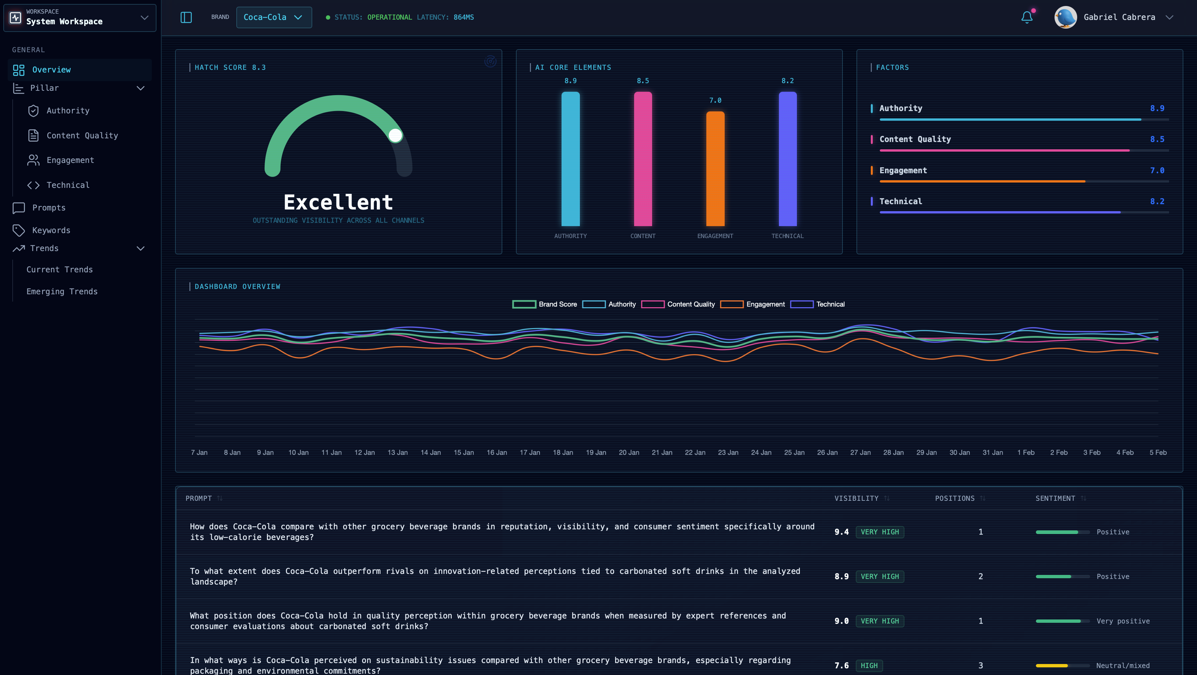
Task: Toggle Engagement series in chart legend
Action: 752,304
